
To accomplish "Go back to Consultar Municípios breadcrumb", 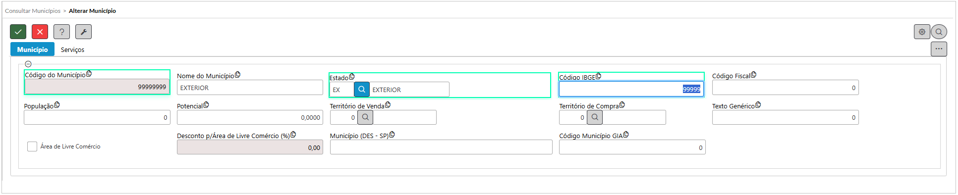I will click(33, 11).
